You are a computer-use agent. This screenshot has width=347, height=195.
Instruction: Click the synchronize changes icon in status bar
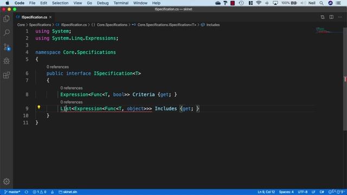[x=27, y=192]
